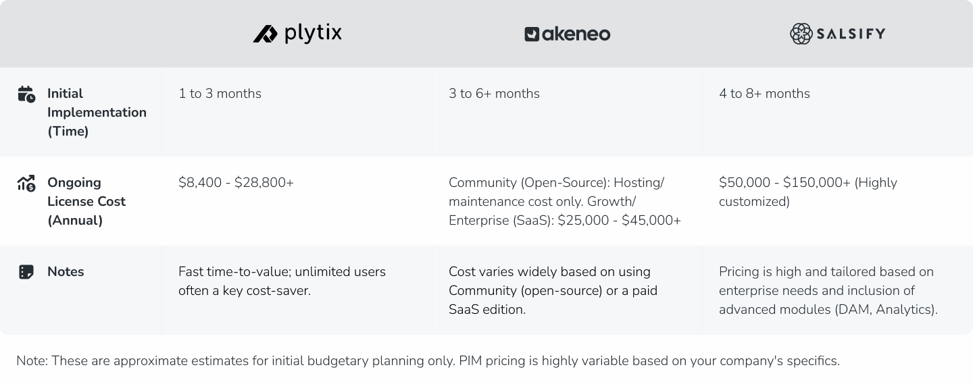This screenshot has height=386, width=973.
Task: Click the footnote starting 'Note: These are approximate'
Action: click(428, 360)
